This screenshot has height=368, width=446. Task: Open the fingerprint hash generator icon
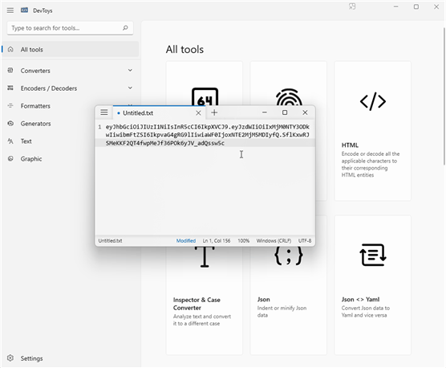(289, 97)
